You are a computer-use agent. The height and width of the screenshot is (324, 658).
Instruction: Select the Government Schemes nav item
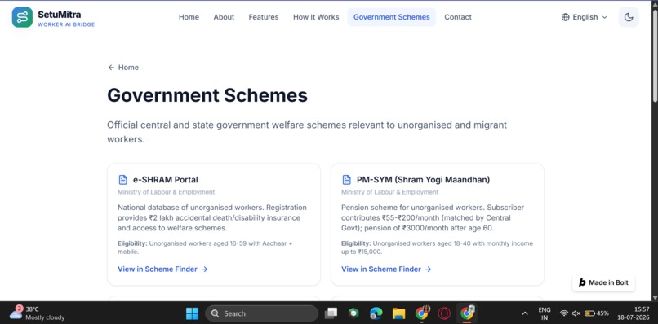392,17
